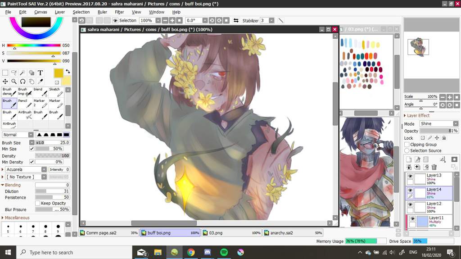Open the zoom percentage 100% dropdown

pos(158,20)
